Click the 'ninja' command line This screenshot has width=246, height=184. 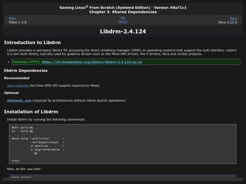tap(15, 161)
